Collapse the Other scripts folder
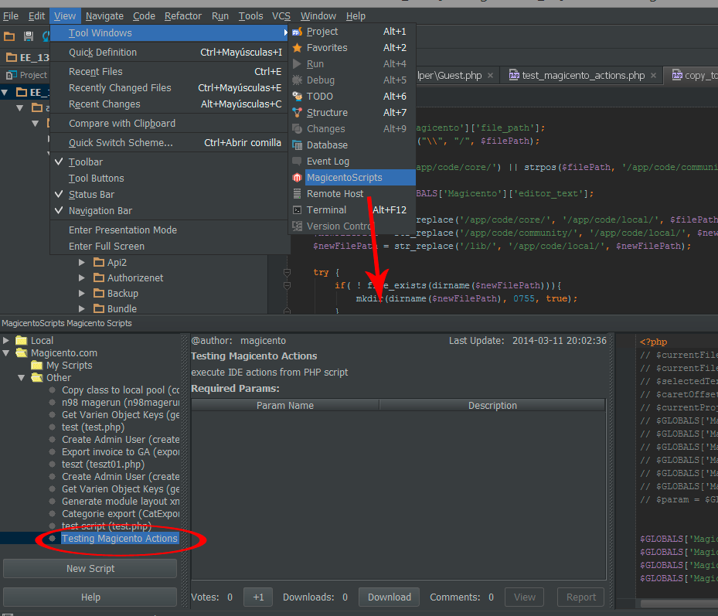This screenshot has height=616, width=718. click(x=22, y=377)
